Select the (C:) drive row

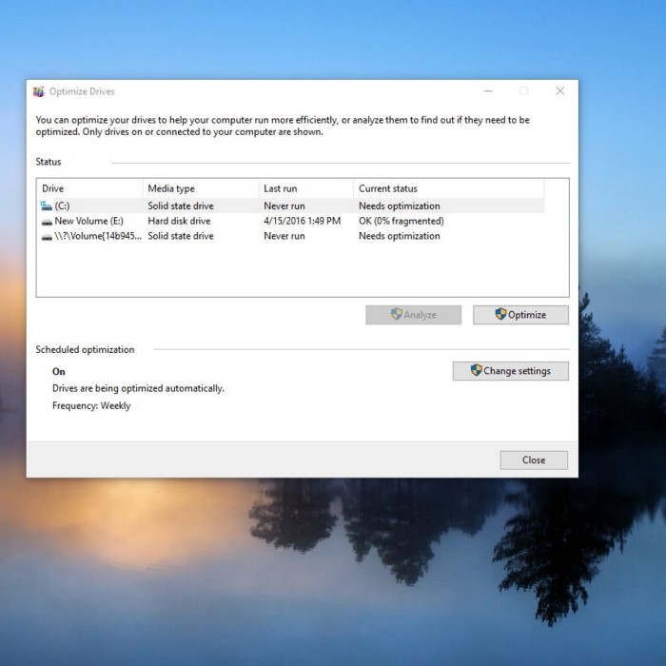point(290,206)
